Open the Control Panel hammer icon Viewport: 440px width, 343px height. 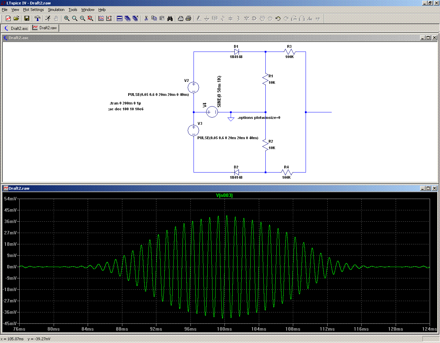point(37,19)
